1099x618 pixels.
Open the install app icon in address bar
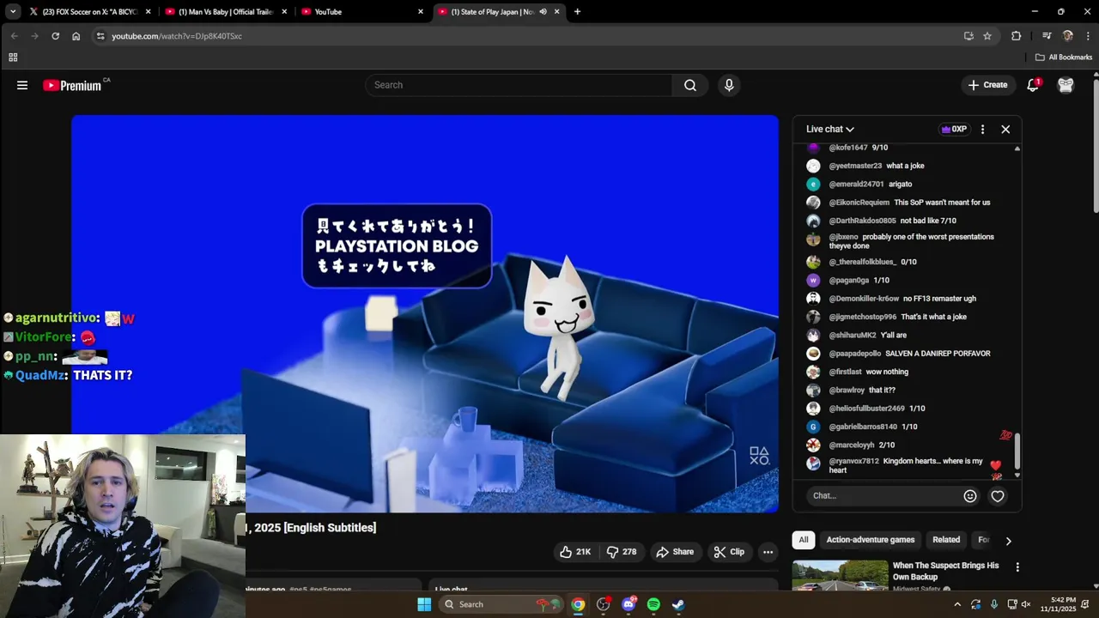[968, 36]
